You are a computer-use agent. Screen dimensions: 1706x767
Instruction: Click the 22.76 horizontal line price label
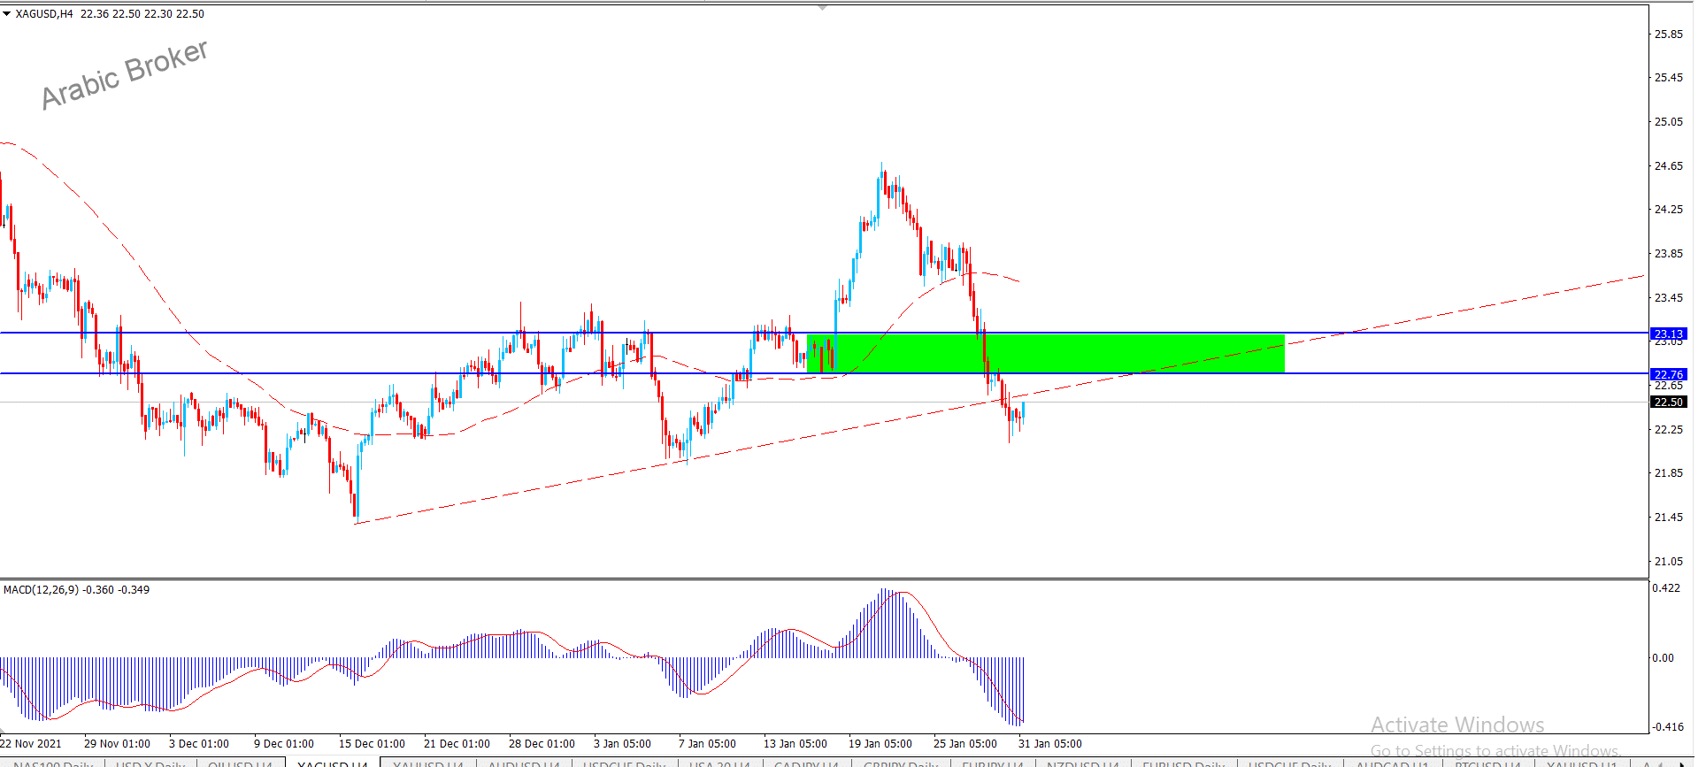click(x=1669, y=374)
